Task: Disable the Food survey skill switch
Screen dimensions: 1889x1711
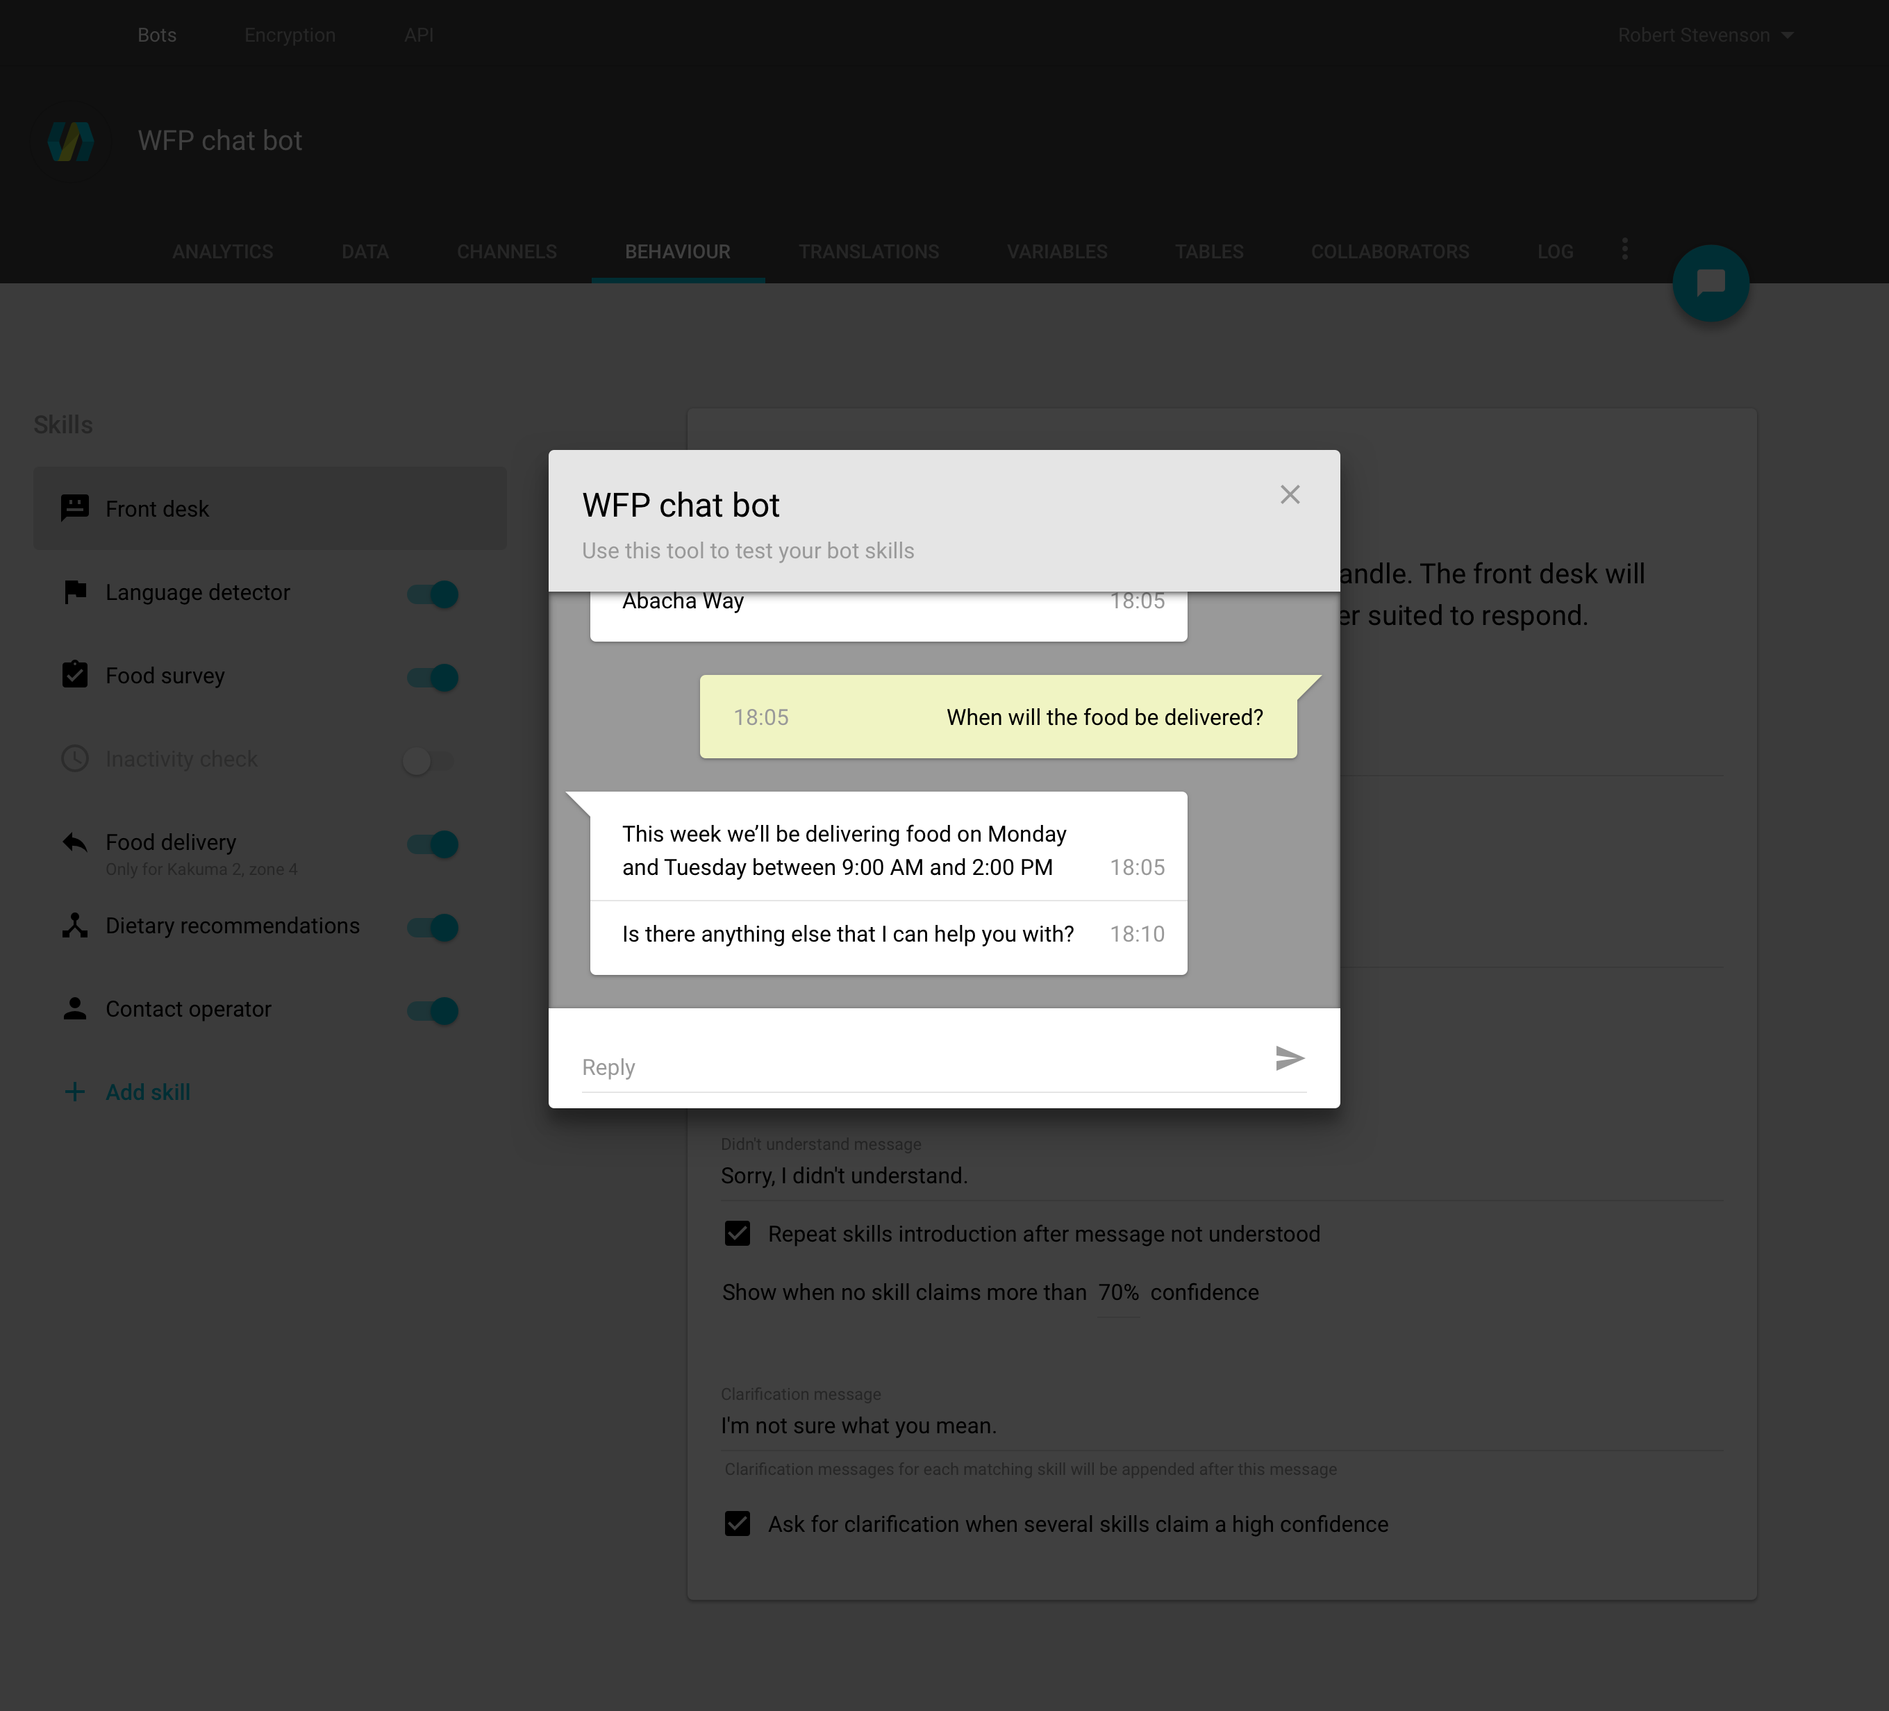Action: (432, 678)
